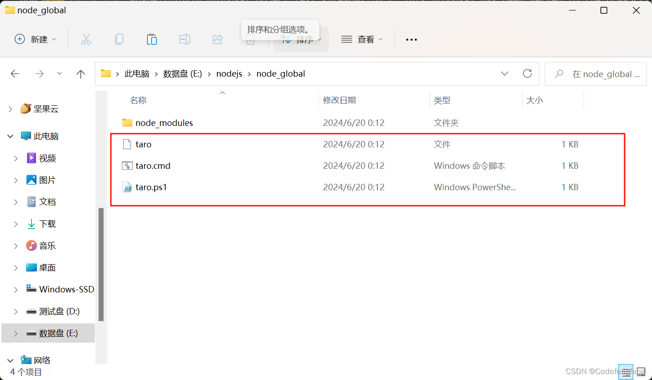Viewport: 652px width, 380px height.
Task: Click 此电脑 in the address breadcrumb
Action: tap(137, 74)
